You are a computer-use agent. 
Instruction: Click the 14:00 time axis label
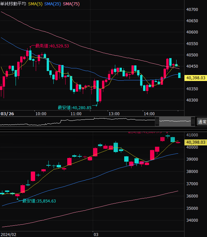149,114
